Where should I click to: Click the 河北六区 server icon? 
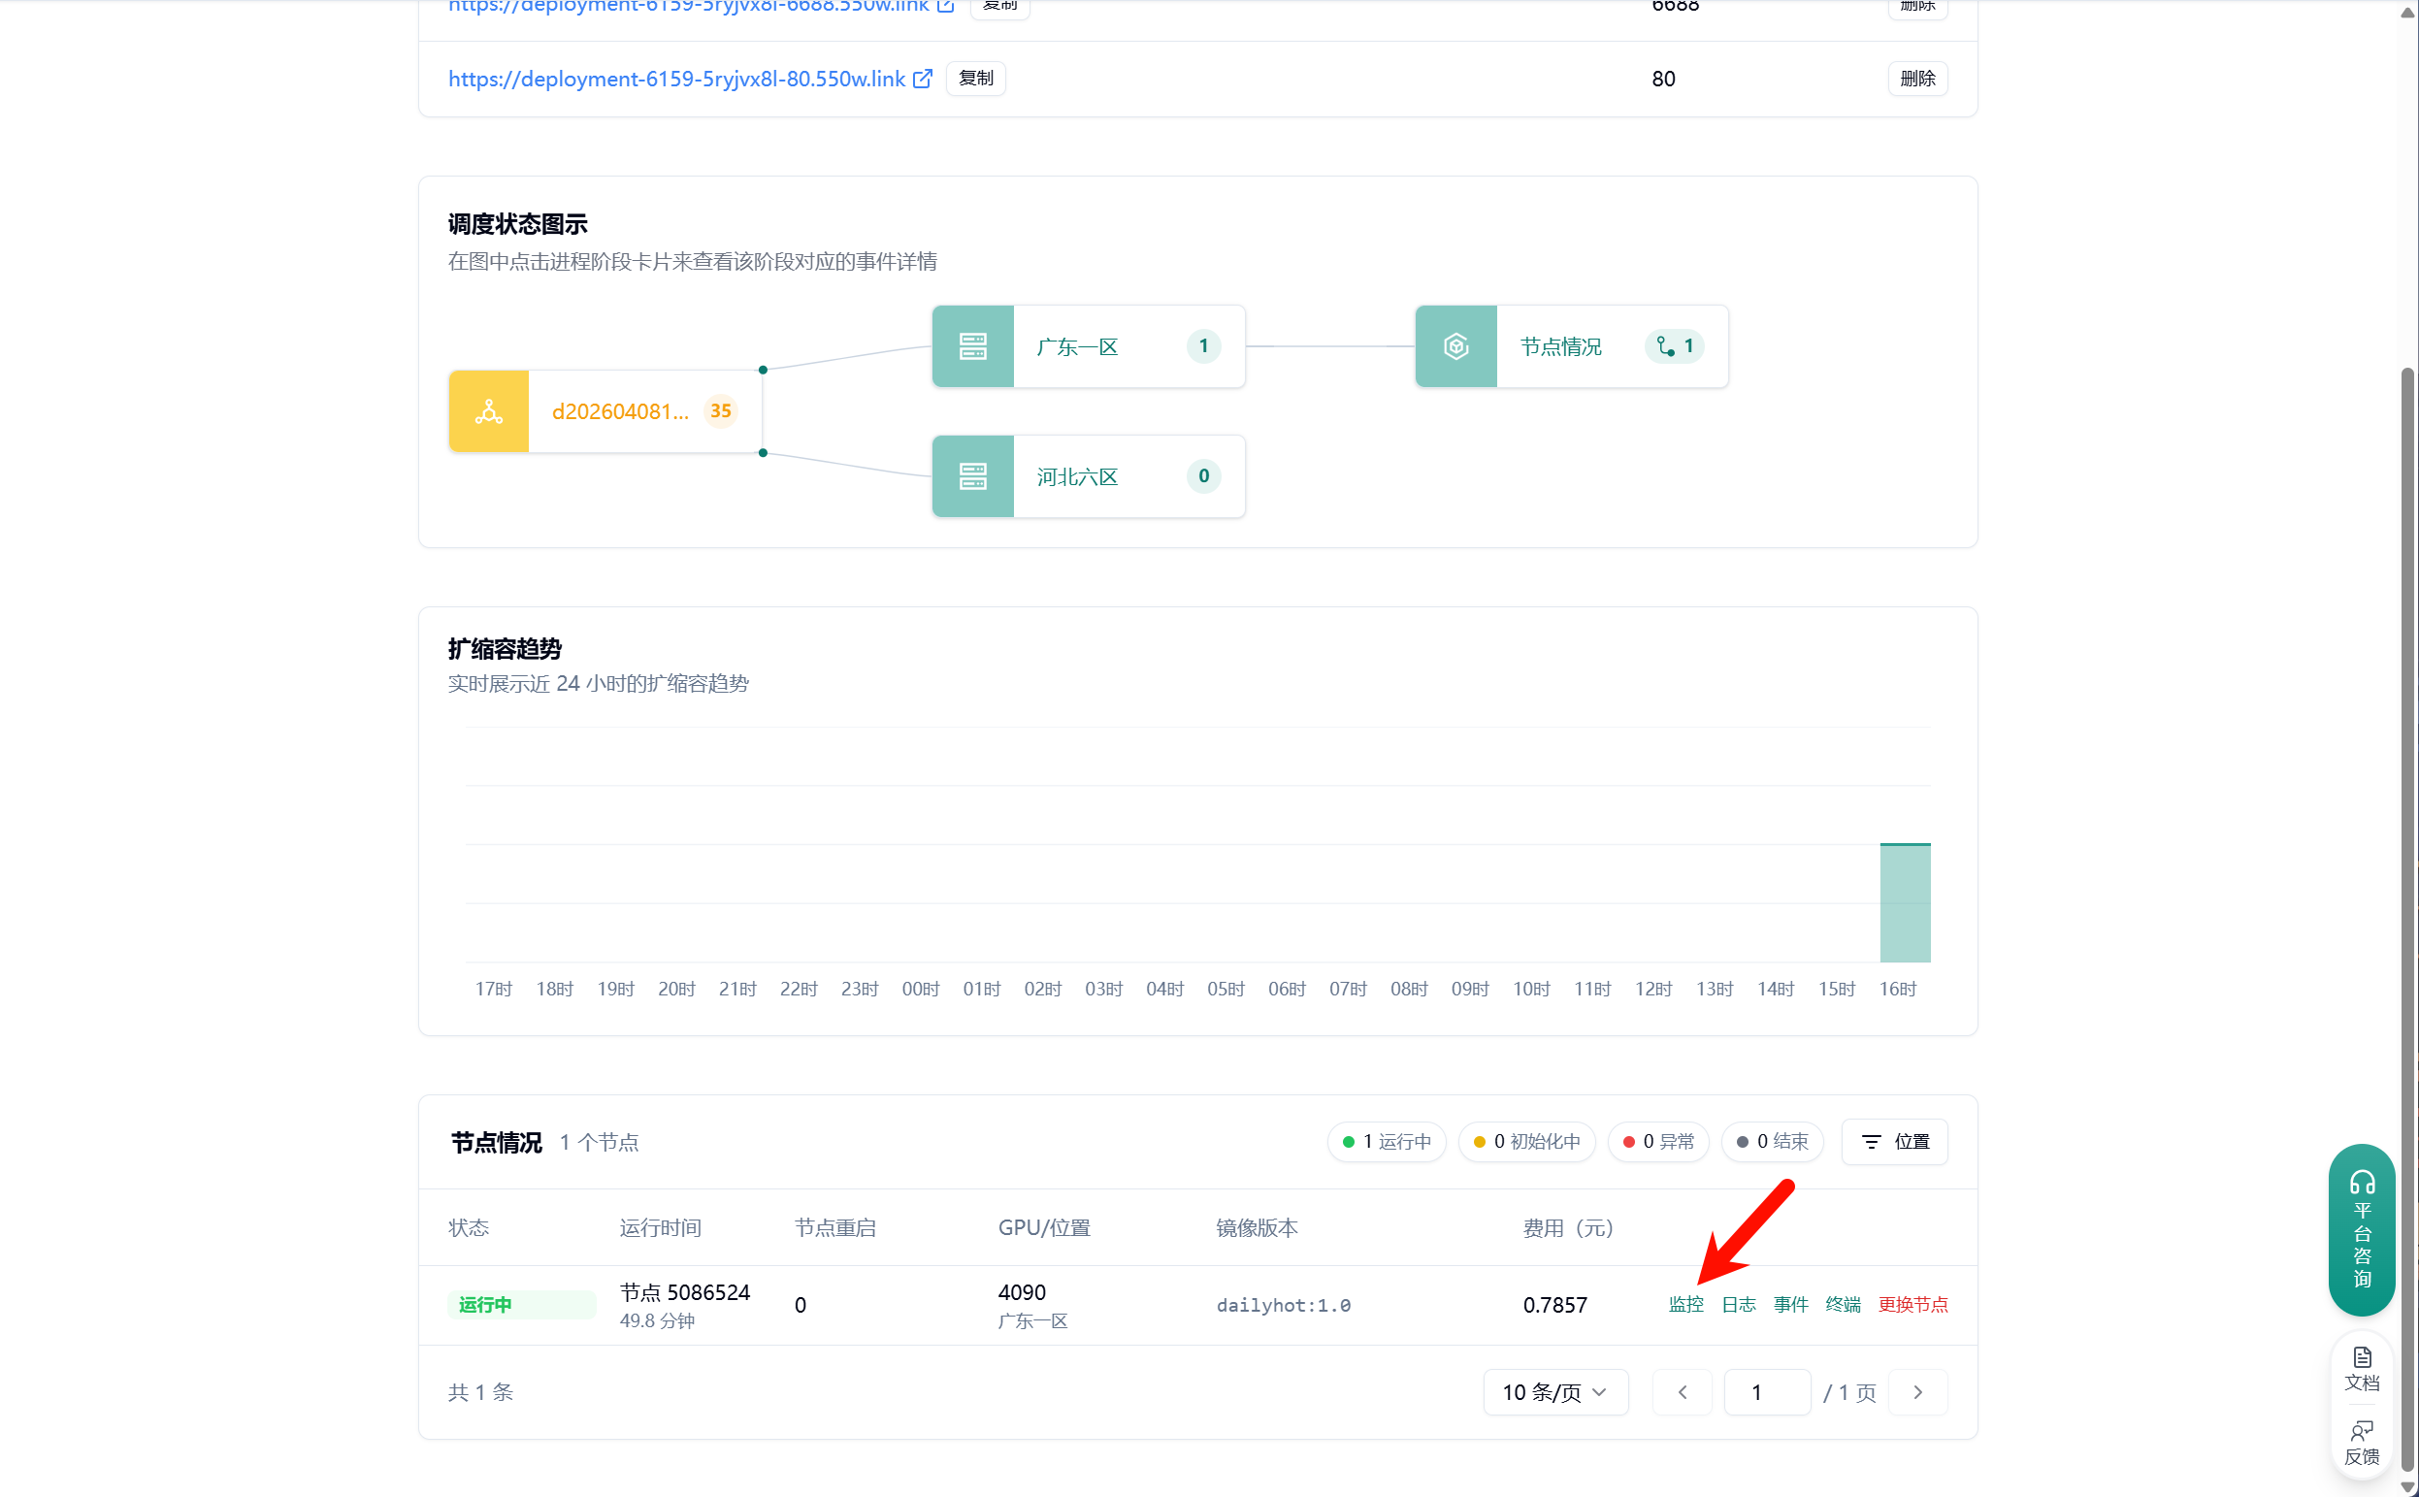tap(972, 476)
